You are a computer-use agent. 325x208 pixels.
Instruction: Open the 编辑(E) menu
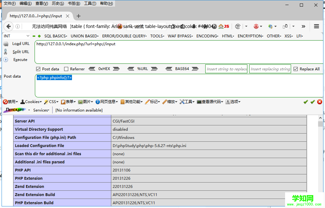click(25, 3)
